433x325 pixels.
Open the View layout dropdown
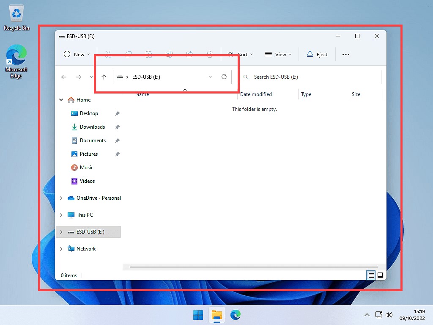click(x=278, y=55)
